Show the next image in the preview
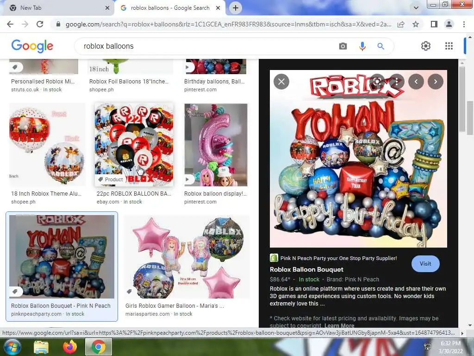 435,82
